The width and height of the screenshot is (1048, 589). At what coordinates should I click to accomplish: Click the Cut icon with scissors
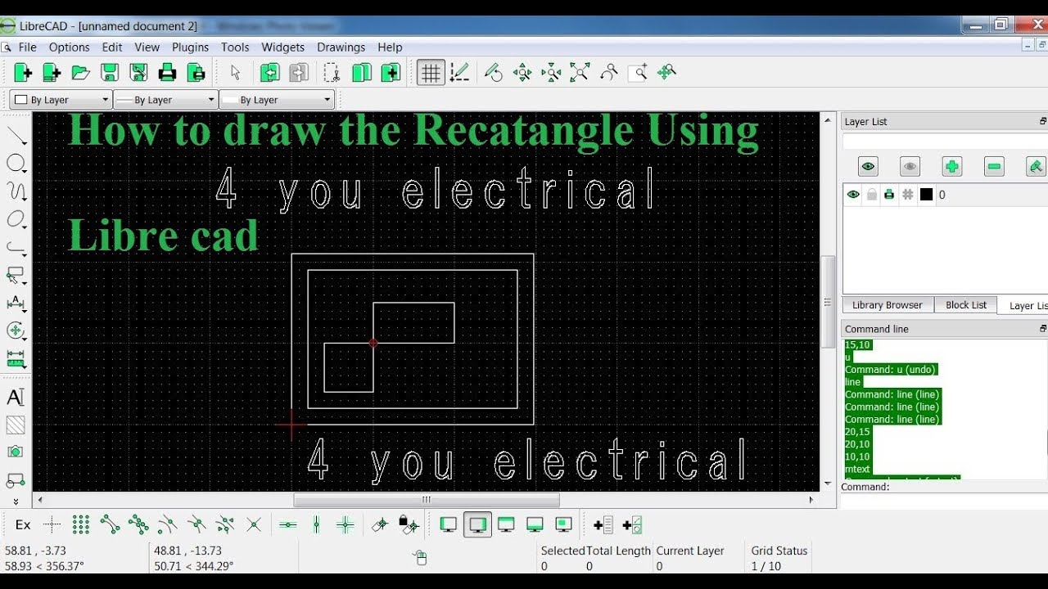point(332,73)
